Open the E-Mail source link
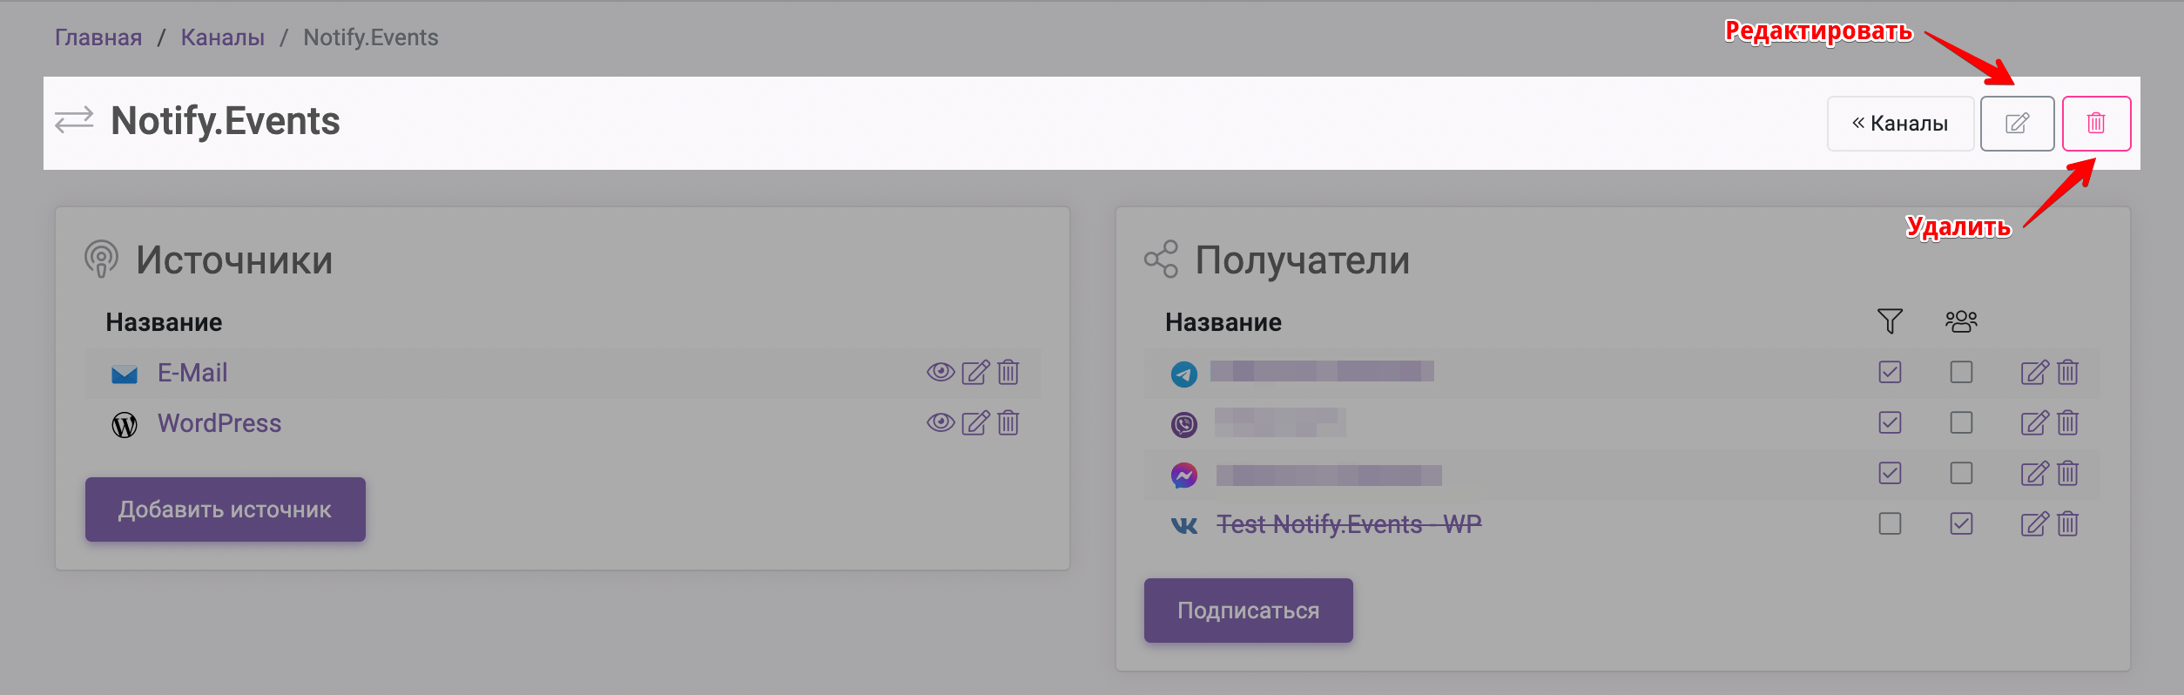2184x695 pixels. coord(192,373)
